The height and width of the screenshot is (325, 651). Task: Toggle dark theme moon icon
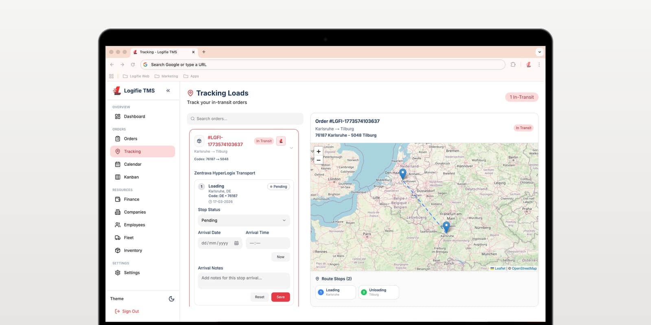click(x=172, y=299)
